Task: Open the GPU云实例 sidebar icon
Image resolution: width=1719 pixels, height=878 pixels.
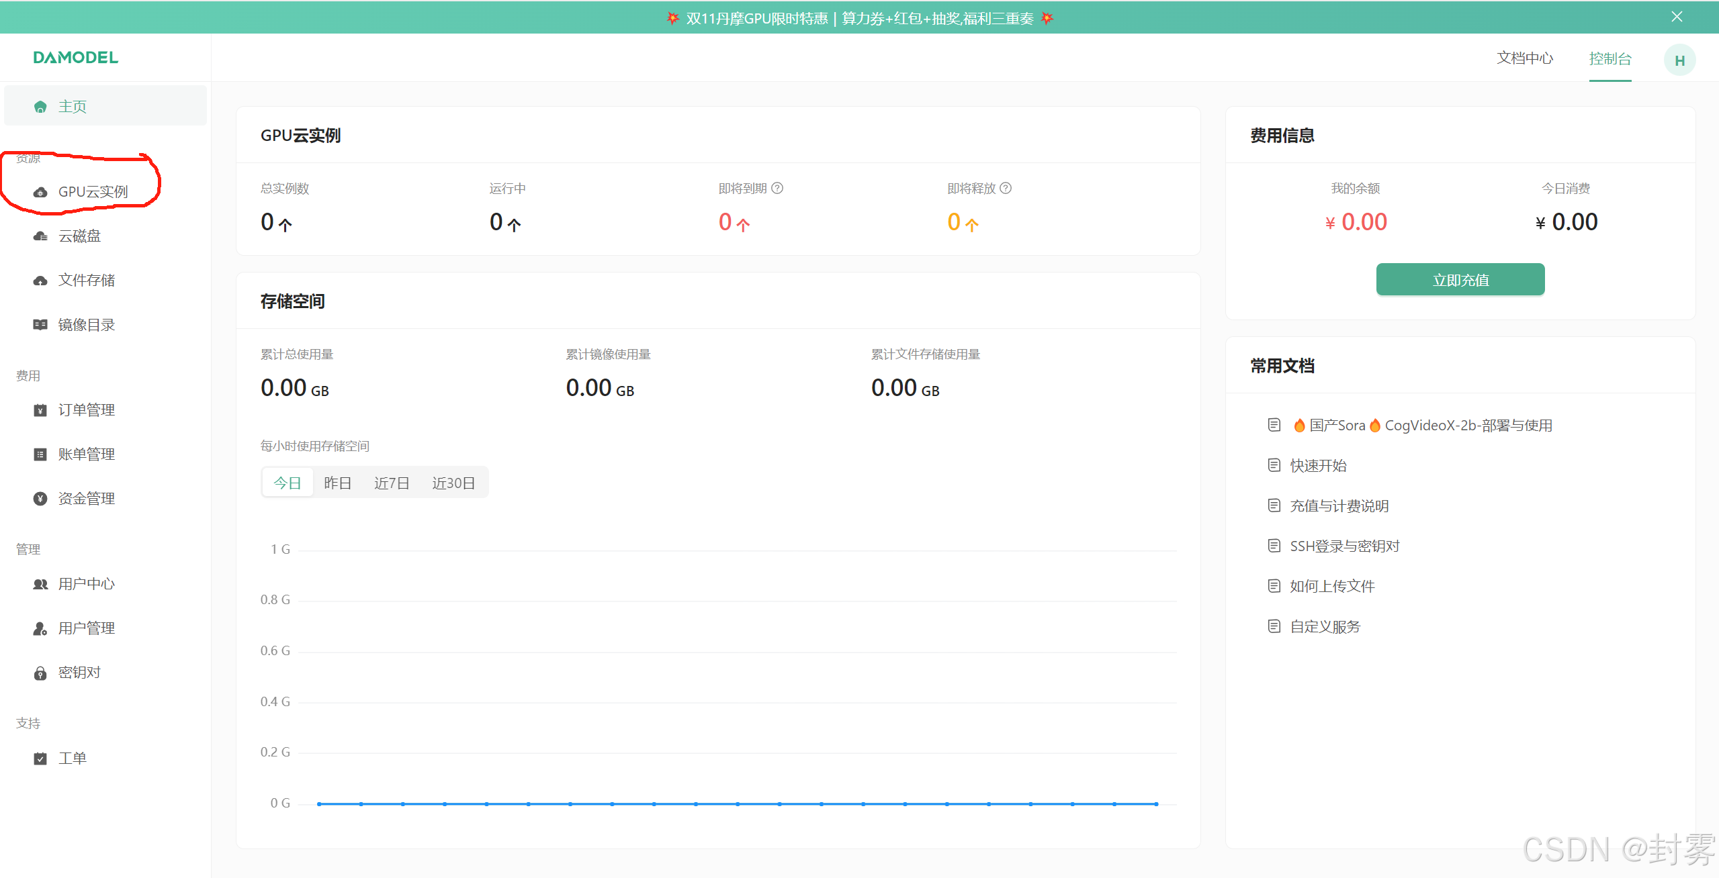Action: point(40,192)
